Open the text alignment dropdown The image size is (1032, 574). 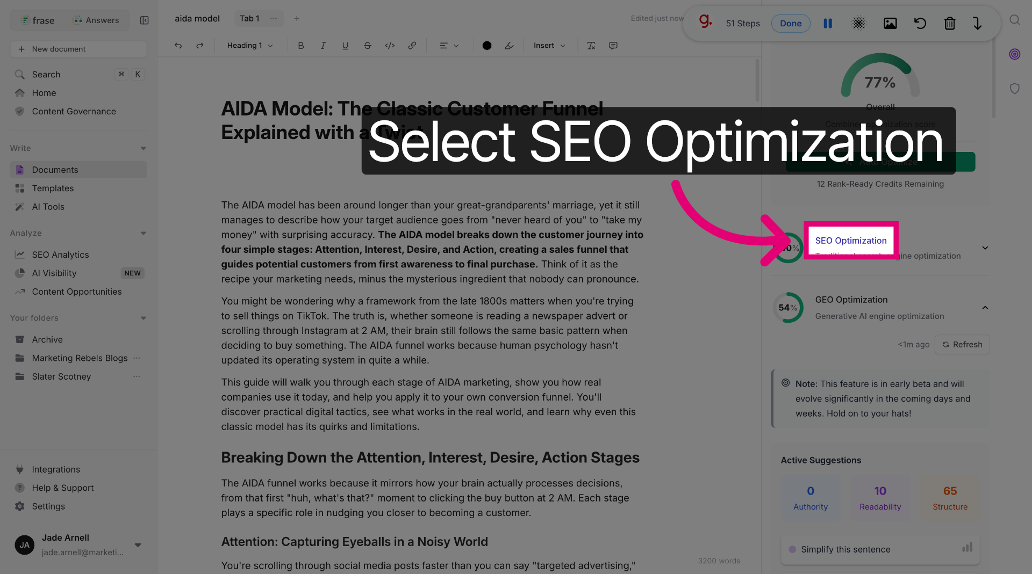(449, 46)
